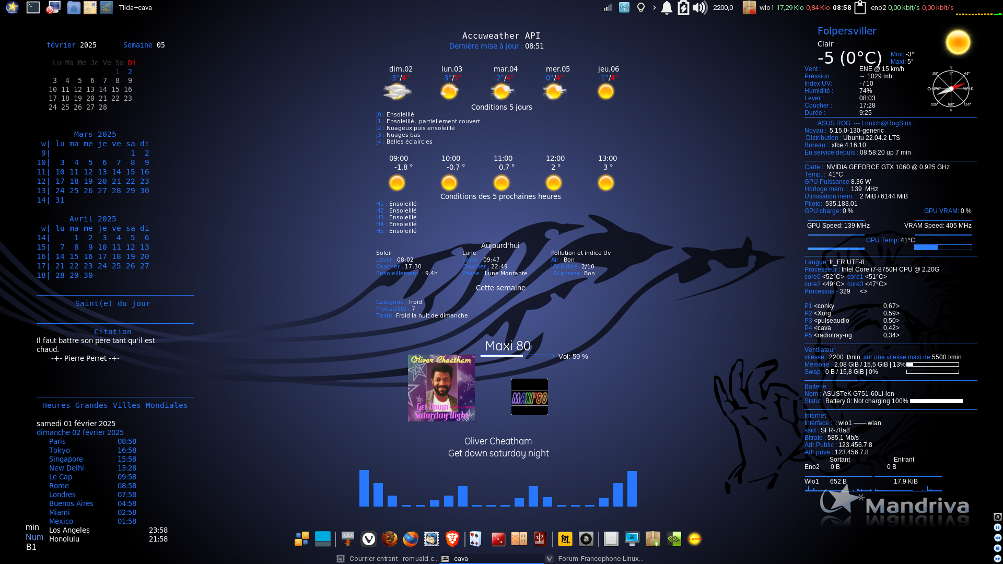
Task: Launch Brave browser from the dock
Action: tap(452, 538)
